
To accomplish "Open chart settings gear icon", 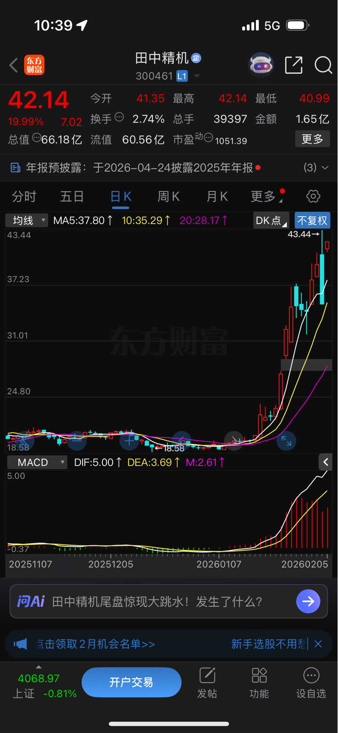I will (313, 196).
